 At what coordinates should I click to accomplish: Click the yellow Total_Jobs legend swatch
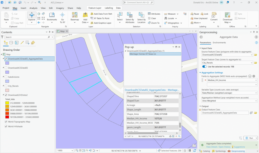[7, 103]
